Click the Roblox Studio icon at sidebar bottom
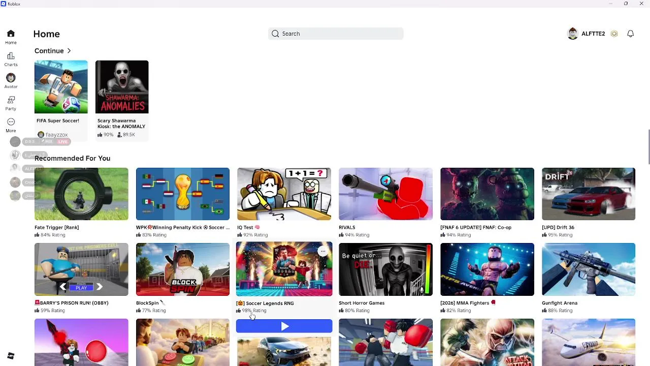The image size is (650, 366). click(x=11, y=356)
